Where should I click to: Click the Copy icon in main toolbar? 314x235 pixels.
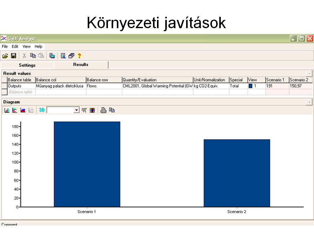click(x=33, y=56)
